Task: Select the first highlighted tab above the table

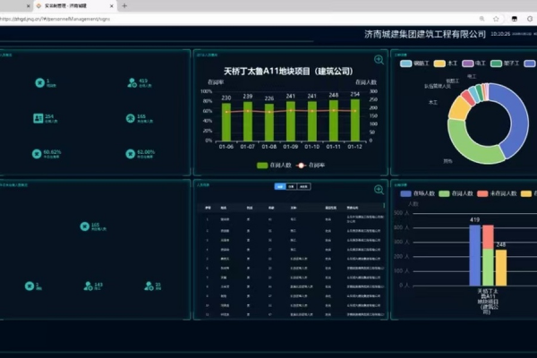Action: pyautogui.click(x=280, y=186)
